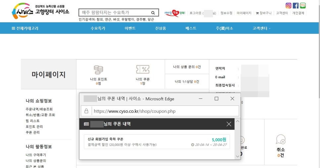Open the 전체카테고리 menu
The height and width of the screenshot is (168, 320).
[x=25, y=28]
